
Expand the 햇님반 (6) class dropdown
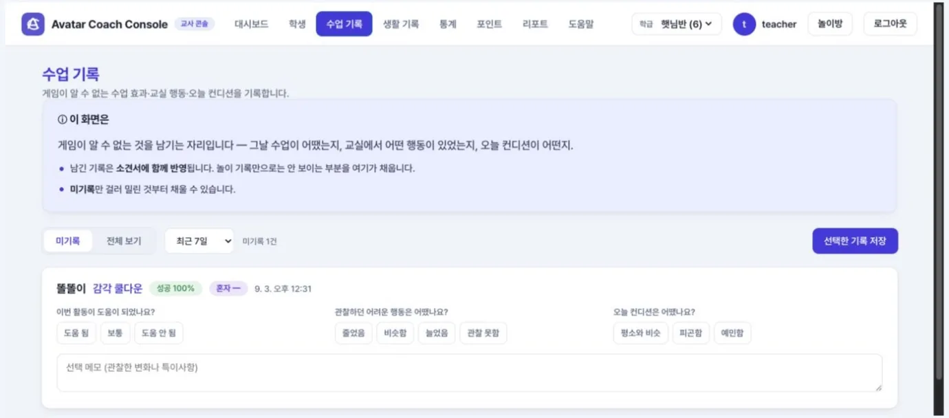click(677, 24)
